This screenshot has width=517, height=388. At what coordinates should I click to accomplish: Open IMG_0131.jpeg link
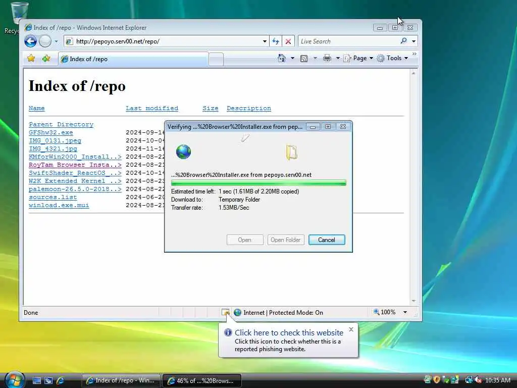pos(55,140)
